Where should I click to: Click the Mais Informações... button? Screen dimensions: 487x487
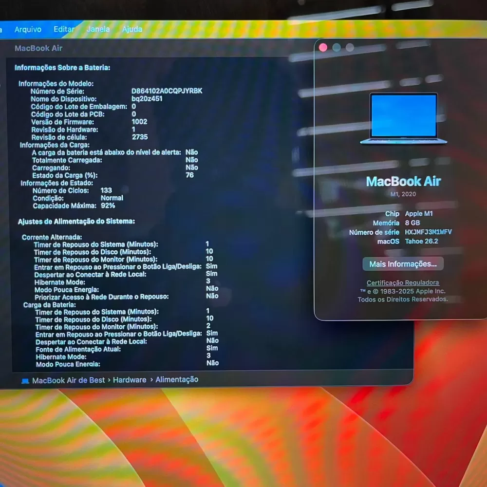pos(403,264)
